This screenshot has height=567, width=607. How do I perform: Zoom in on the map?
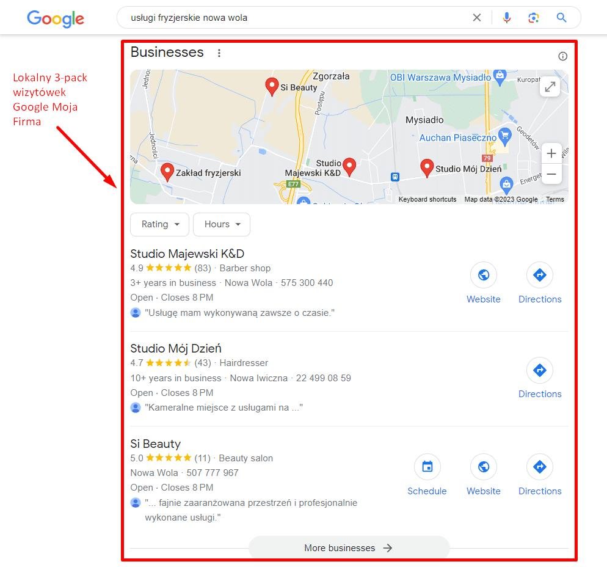pyautogui.click(x=551, y=153)
